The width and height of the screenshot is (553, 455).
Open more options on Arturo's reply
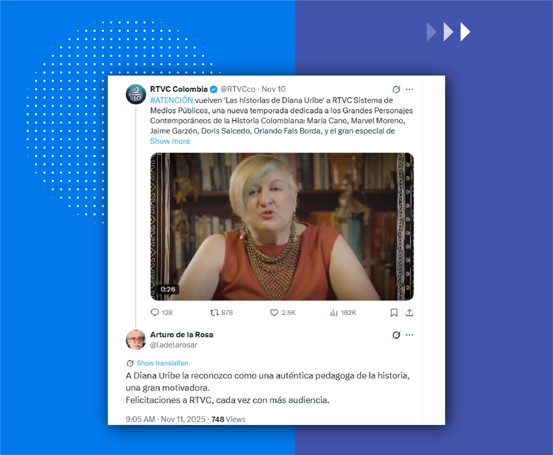coord(409,335)
